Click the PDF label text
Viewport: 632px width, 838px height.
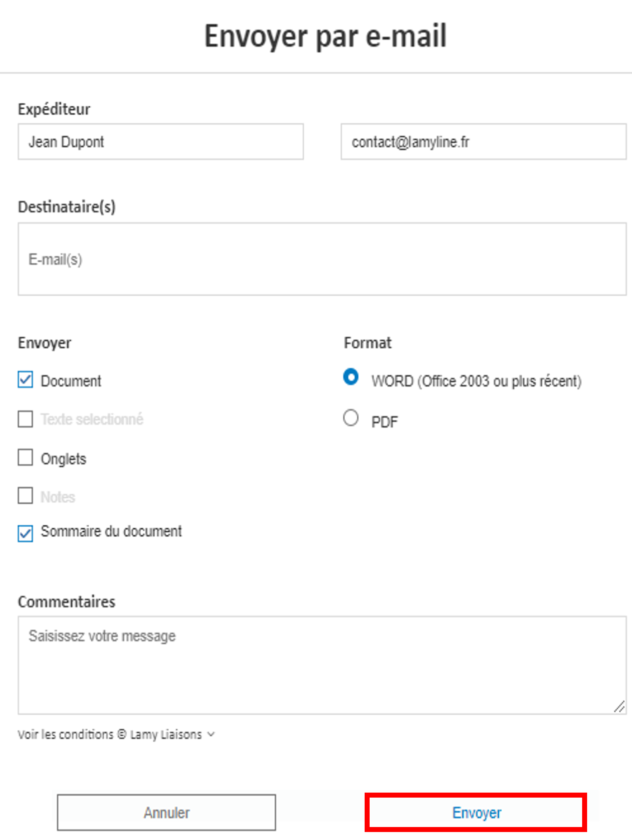click(x=385, y=422)
